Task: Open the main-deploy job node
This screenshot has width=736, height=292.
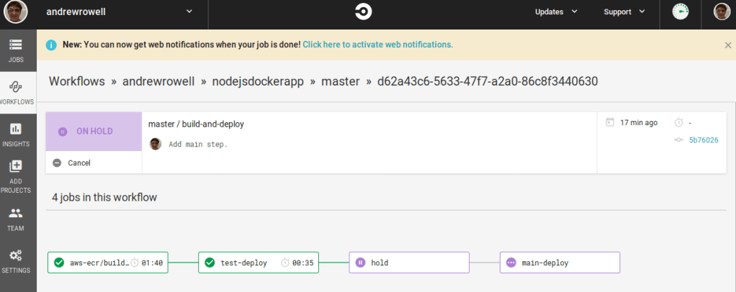Action: (560, 263)
